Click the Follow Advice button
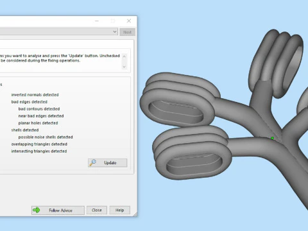 click(x=58, y=210)
